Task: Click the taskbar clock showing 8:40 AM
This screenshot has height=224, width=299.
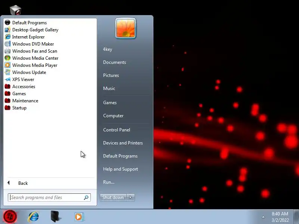Action: click(x=280, y=217)
